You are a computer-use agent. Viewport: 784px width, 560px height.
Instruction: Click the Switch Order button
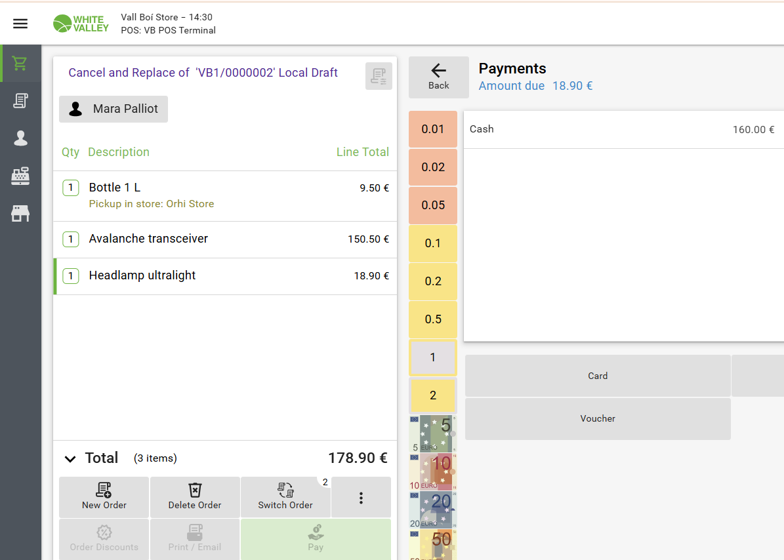coord(285,497)
